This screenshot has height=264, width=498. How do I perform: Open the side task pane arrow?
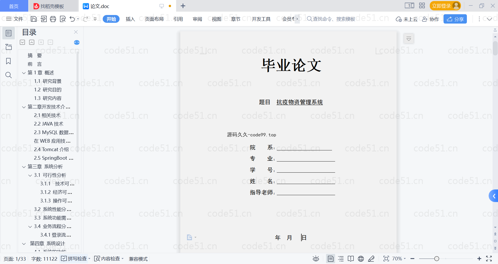click(494, 196)
